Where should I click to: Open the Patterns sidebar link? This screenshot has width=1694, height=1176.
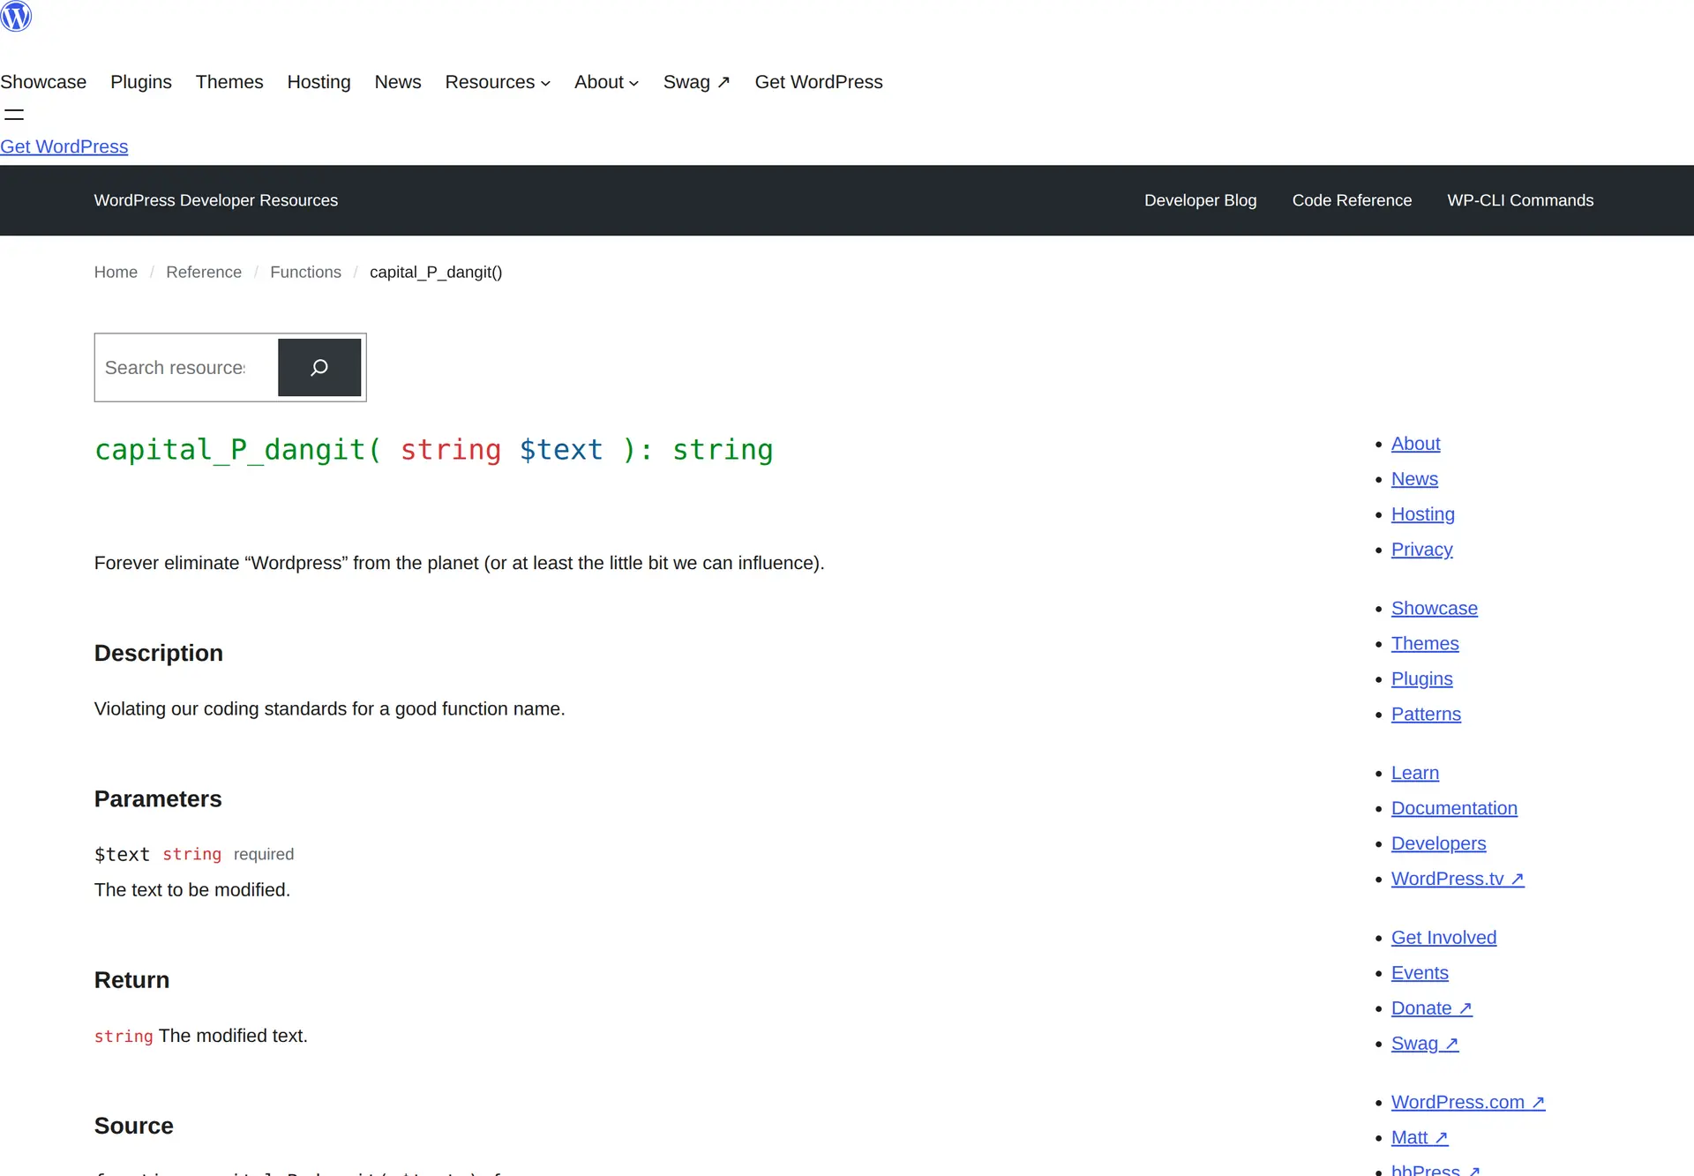[1426, 715]
